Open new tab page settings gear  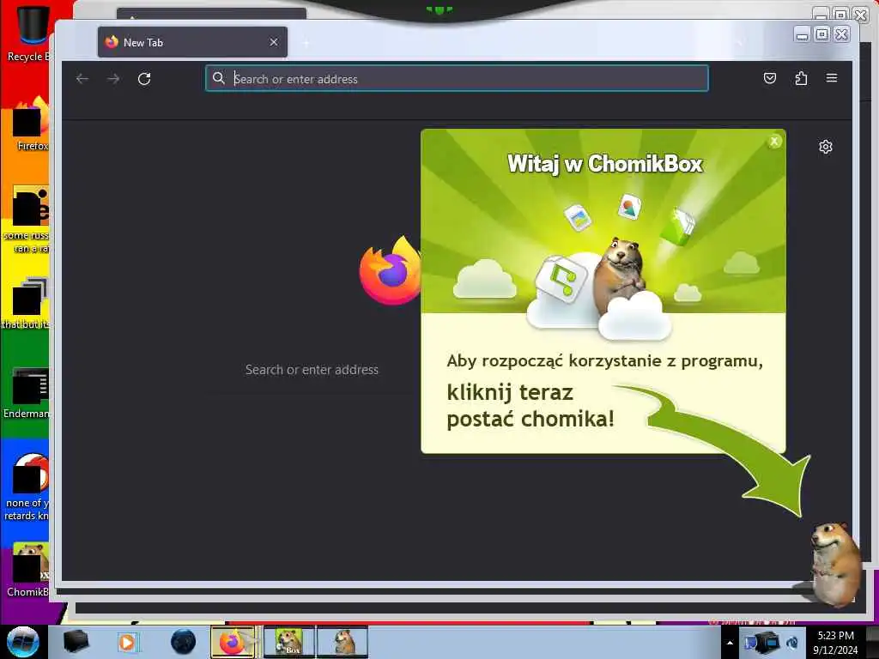coord(825,147)
